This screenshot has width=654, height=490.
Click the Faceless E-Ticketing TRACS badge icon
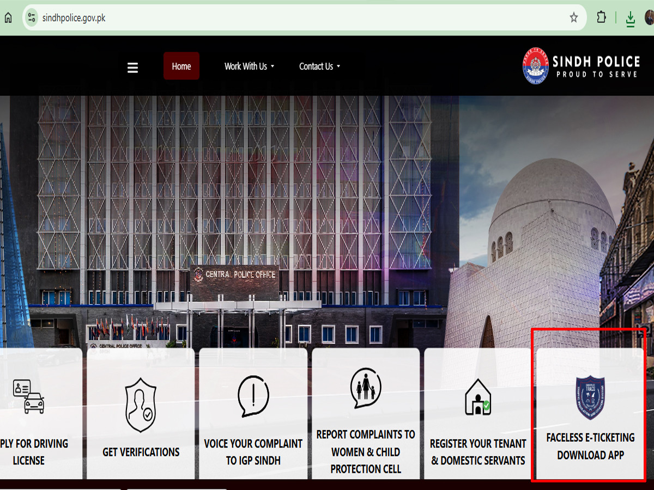(x=590, y=397)
